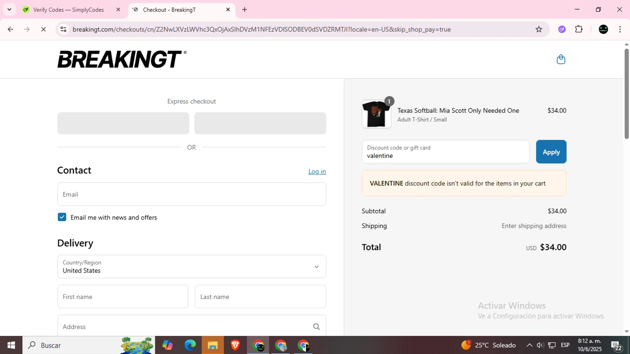Viewport: 630px width, 354px height.
Task: Open Windows Start menu
Action: (x=11, y=345)
